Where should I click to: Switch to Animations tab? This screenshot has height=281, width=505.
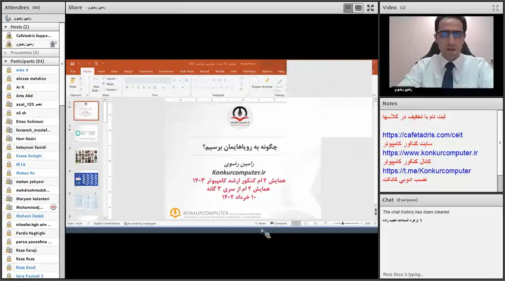coord(166,71)
